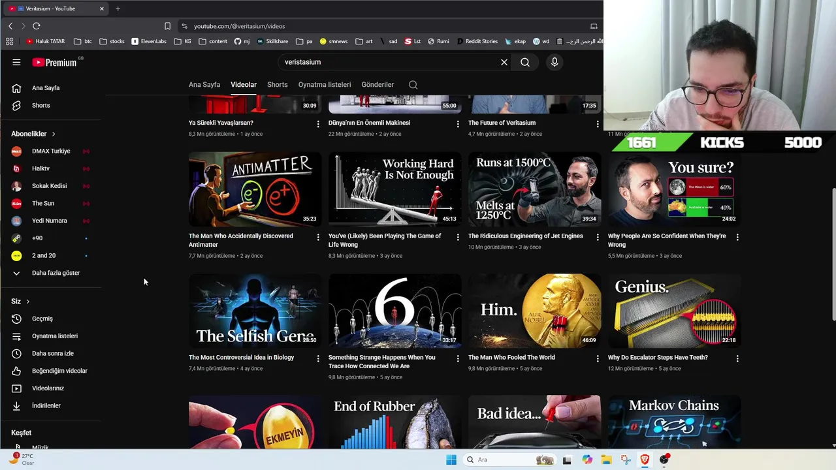Image resolution: width=836 pixels, height=470 pixels.
Task: Open The Man Who Fooled The World title
Action: tap(511, 358)
